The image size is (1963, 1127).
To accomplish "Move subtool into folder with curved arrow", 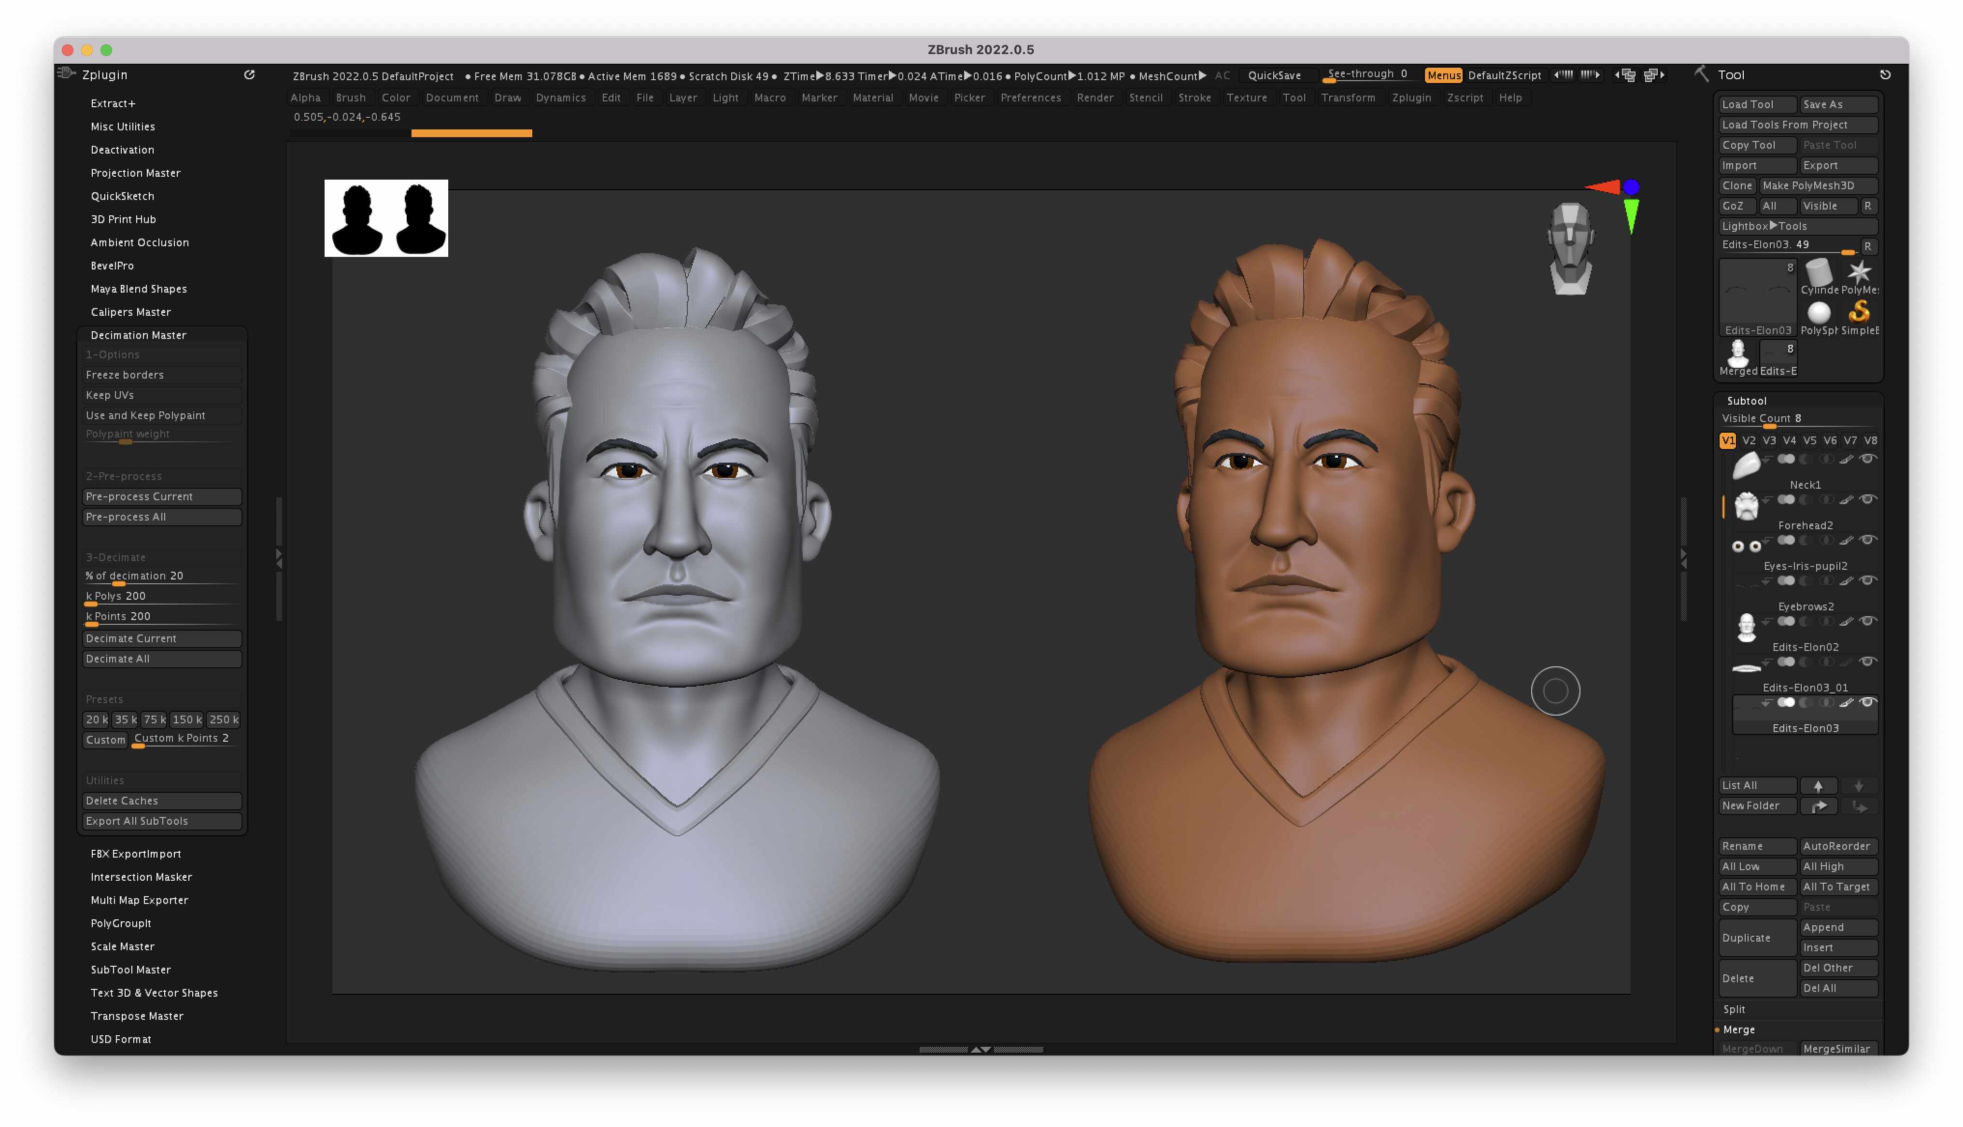I will 1818,806.
